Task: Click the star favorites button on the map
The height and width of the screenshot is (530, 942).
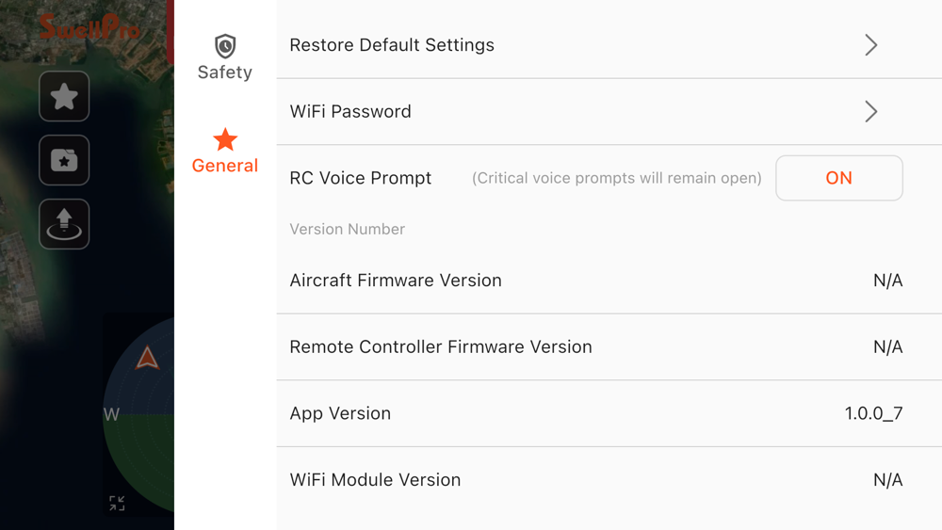Action: click(64, 96)
